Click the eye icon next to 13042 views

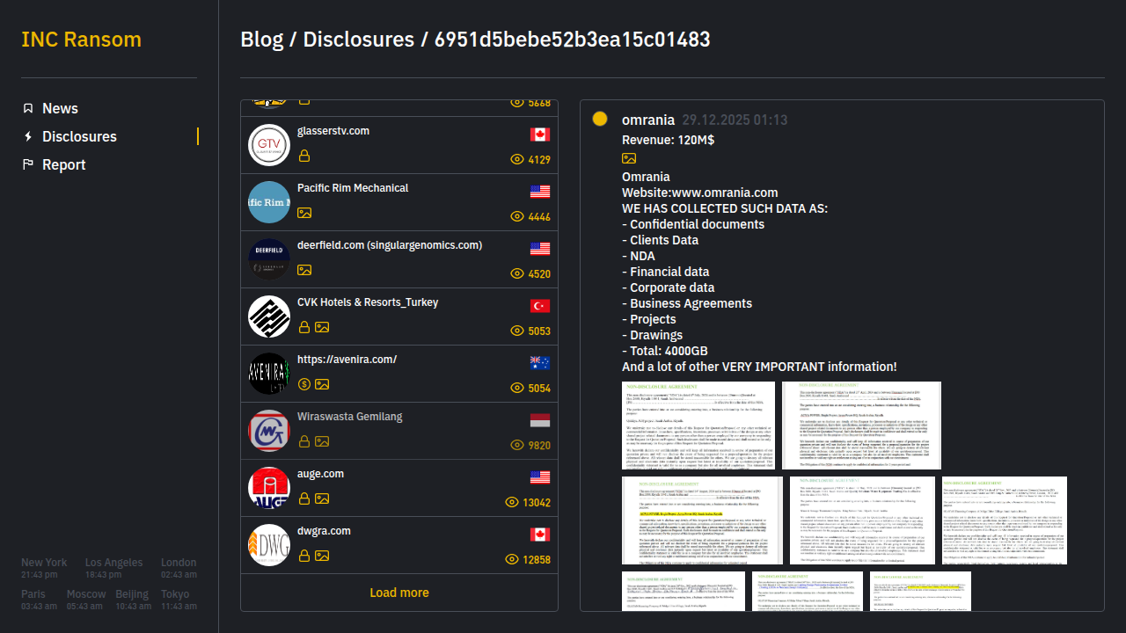coord(513,503)
